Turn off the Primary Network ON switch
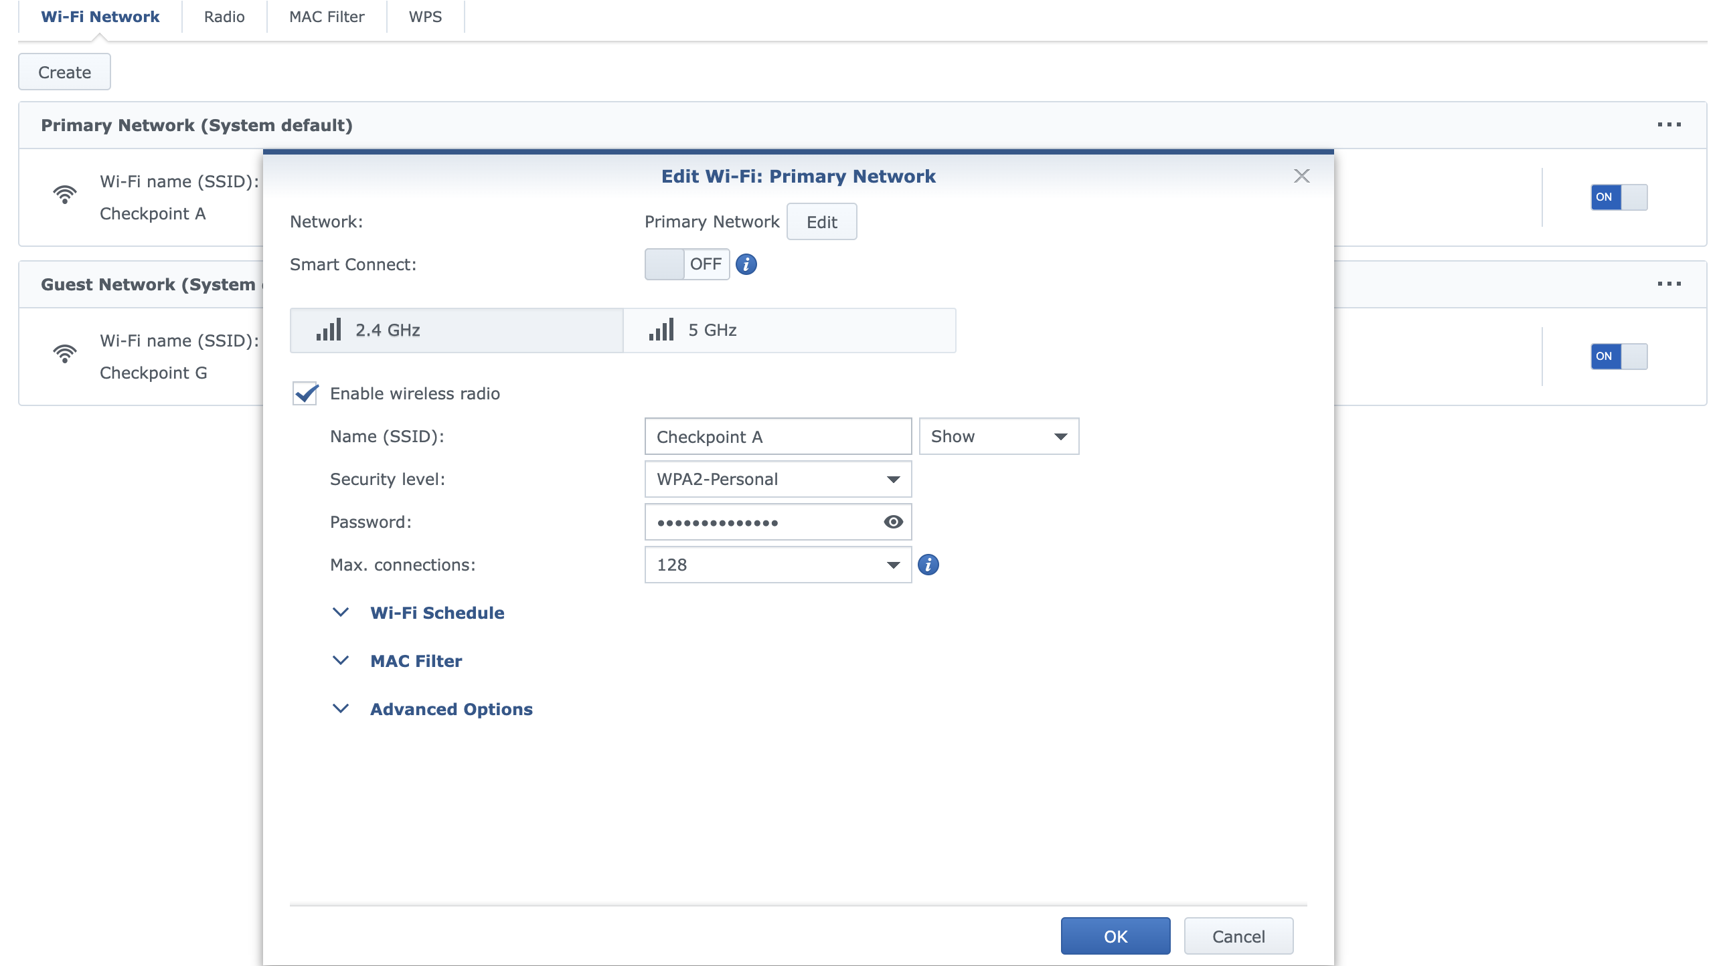Viewport: 1719px width, 966px height. coord(1619,197)
